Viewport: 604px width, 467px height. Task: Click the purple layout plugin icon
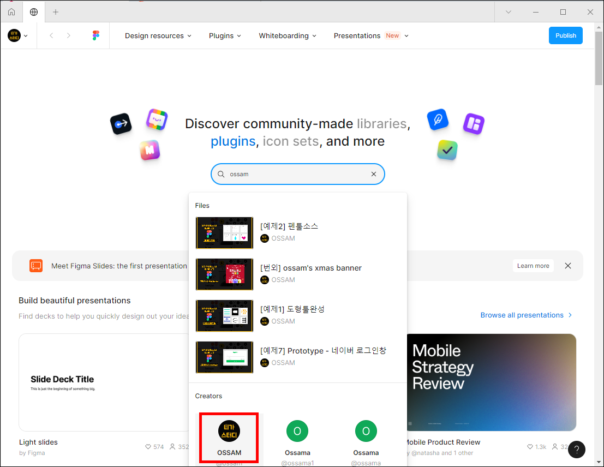(474, 124)
